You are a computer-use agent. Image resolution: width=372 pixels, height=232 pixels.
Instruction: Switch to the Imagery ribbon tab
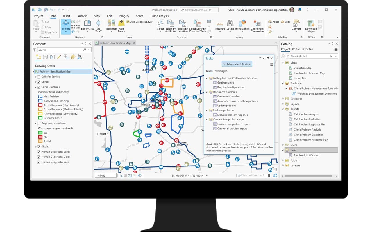[x=124, y=16]
